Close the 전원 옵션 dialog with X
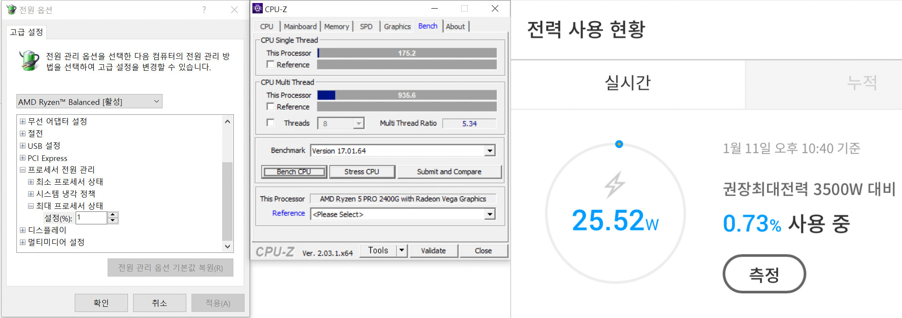The width and height of the screenshot is (902, 318). click(234, 9)
